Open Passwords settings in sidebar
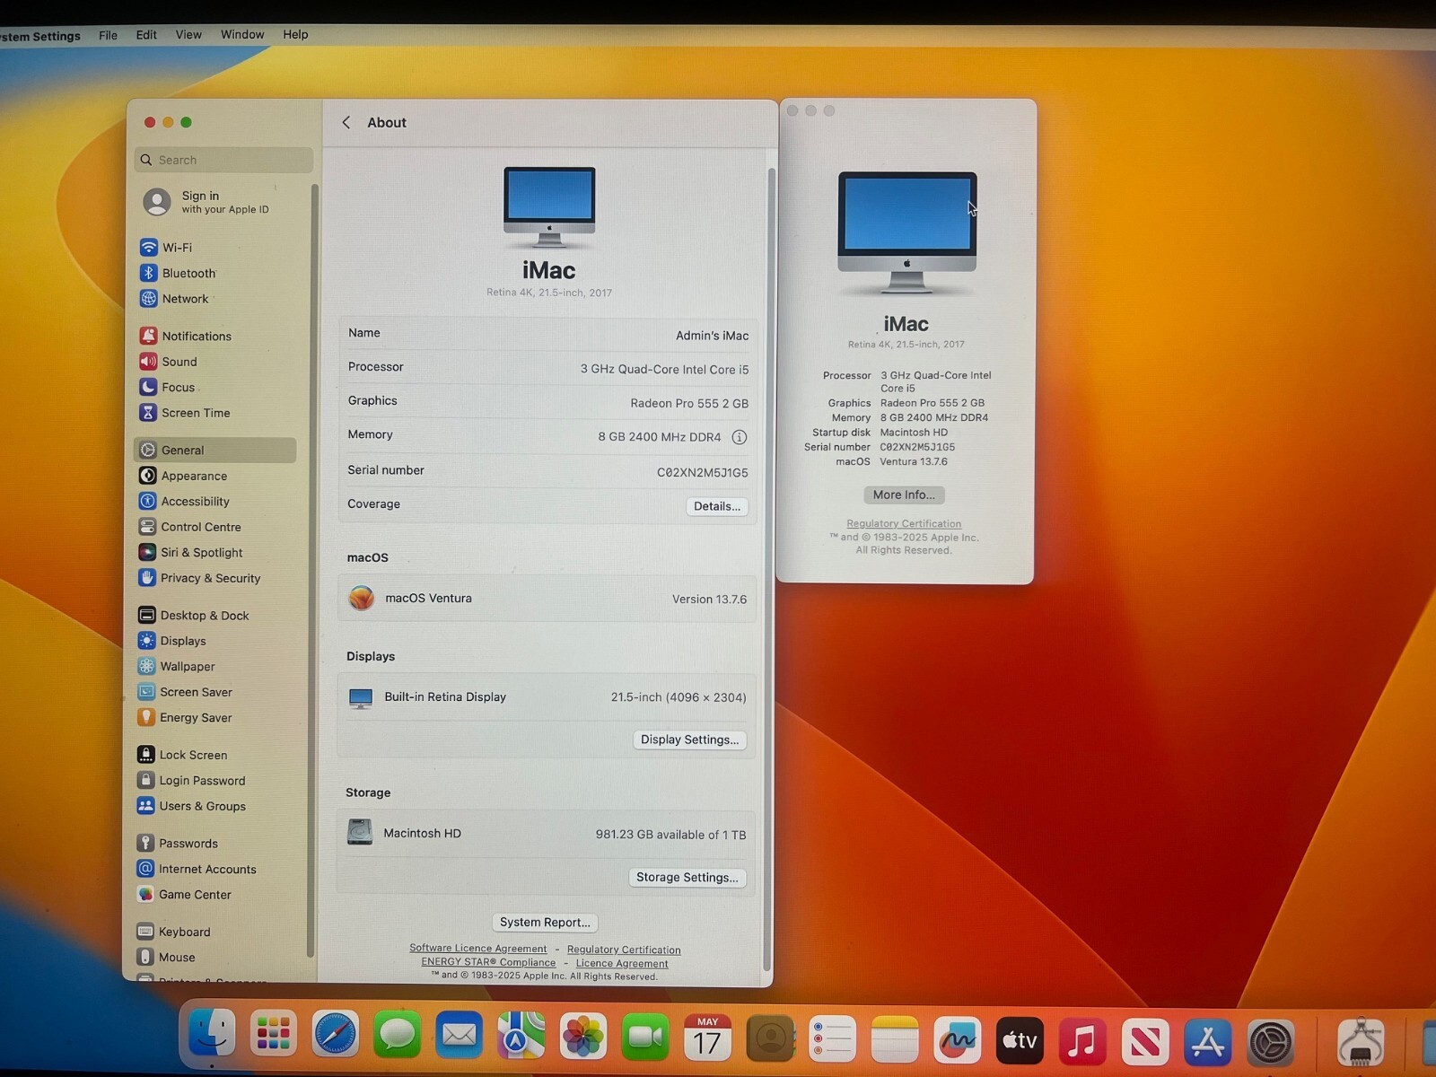 (x=177, y=843)
